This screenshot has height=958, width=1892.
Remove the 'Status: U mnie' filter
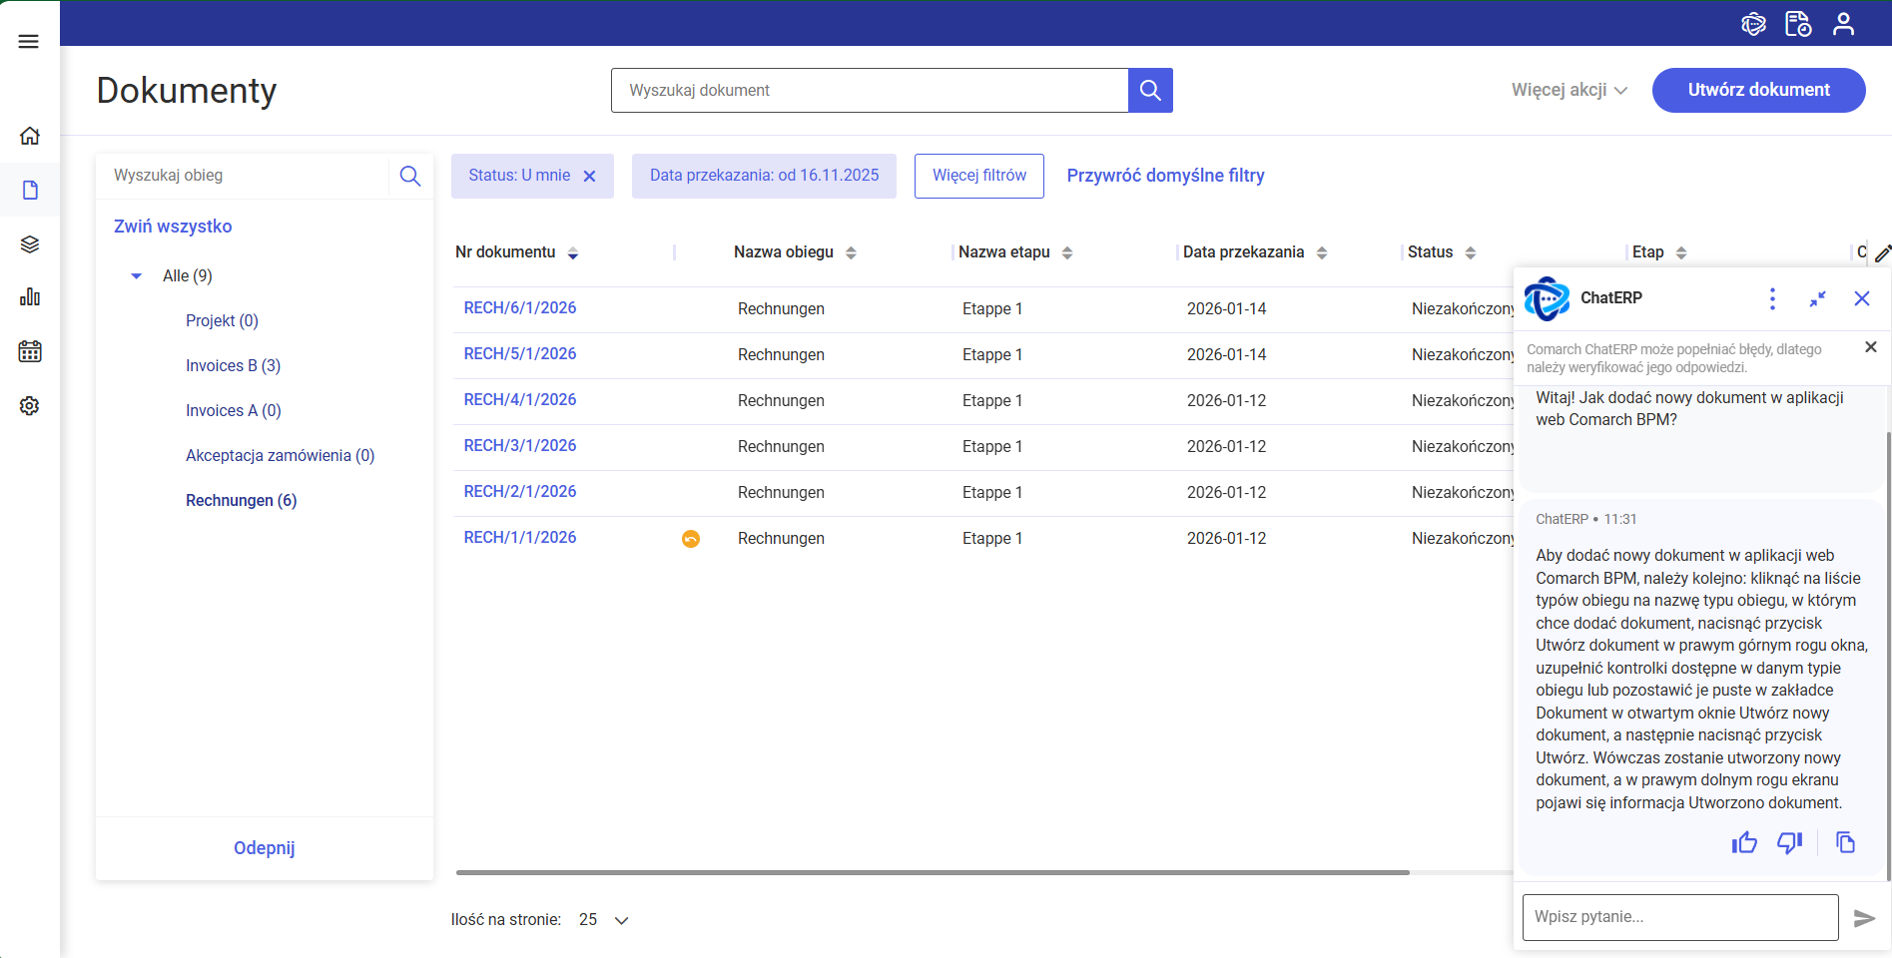pyautogui.click(x=590, y=177)
